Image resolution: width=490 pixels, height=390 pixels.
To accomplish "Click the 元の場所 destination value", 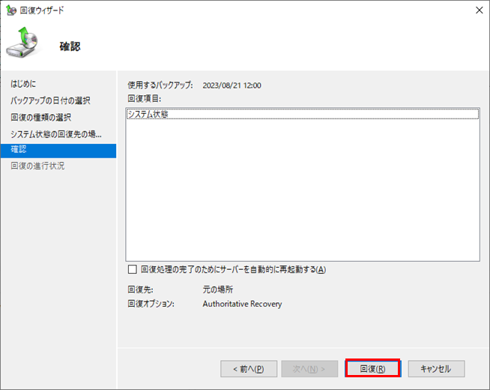I will (218, 289).
